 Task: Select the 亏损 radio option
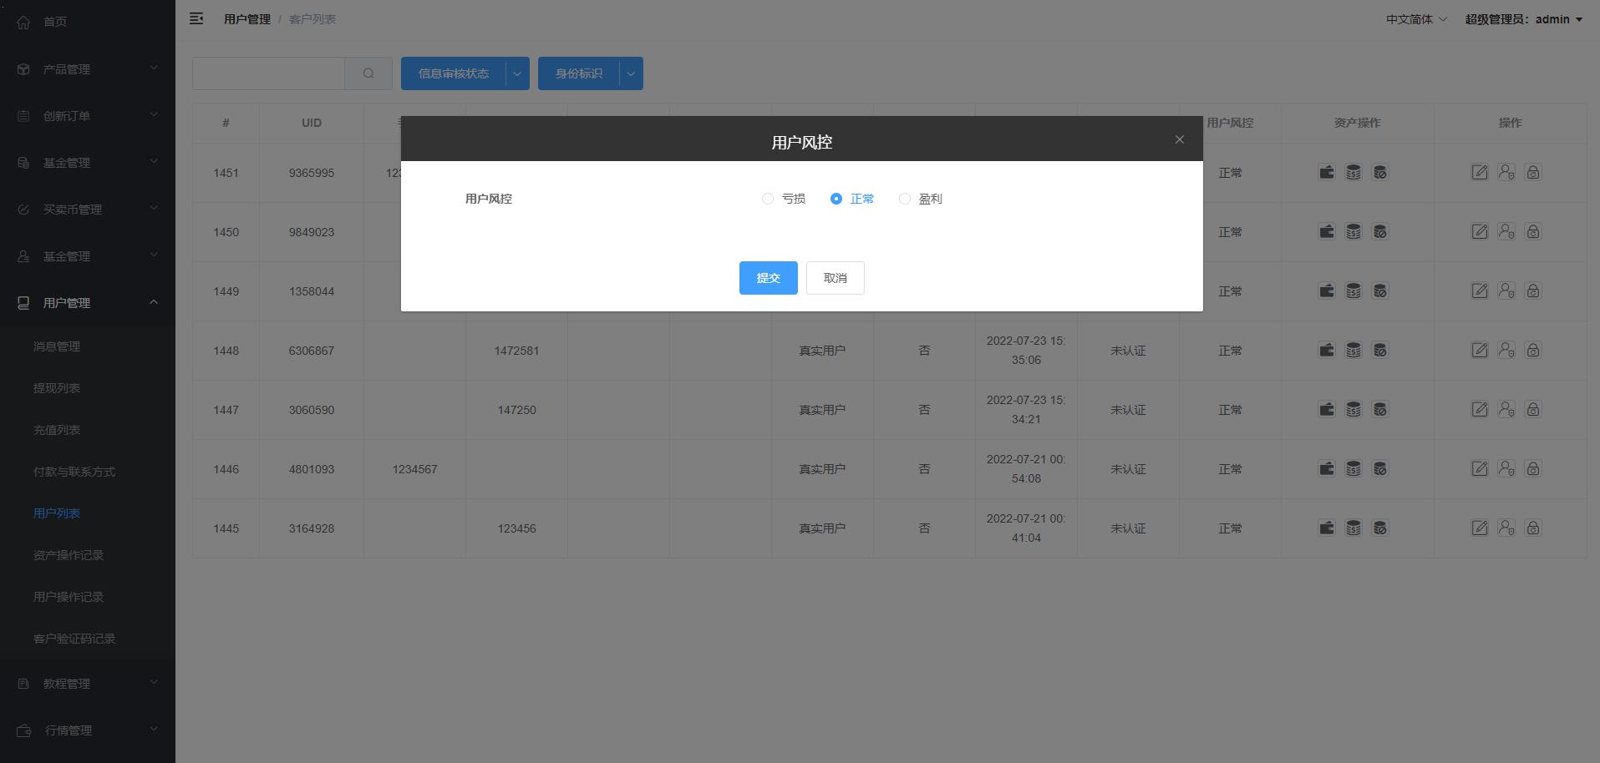click(x=768, y=199)
